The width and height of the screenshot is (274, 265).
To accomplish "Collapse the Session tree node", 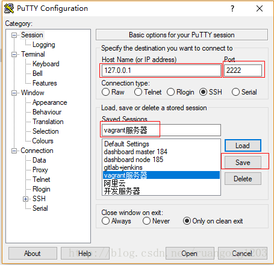I will 14,36.
